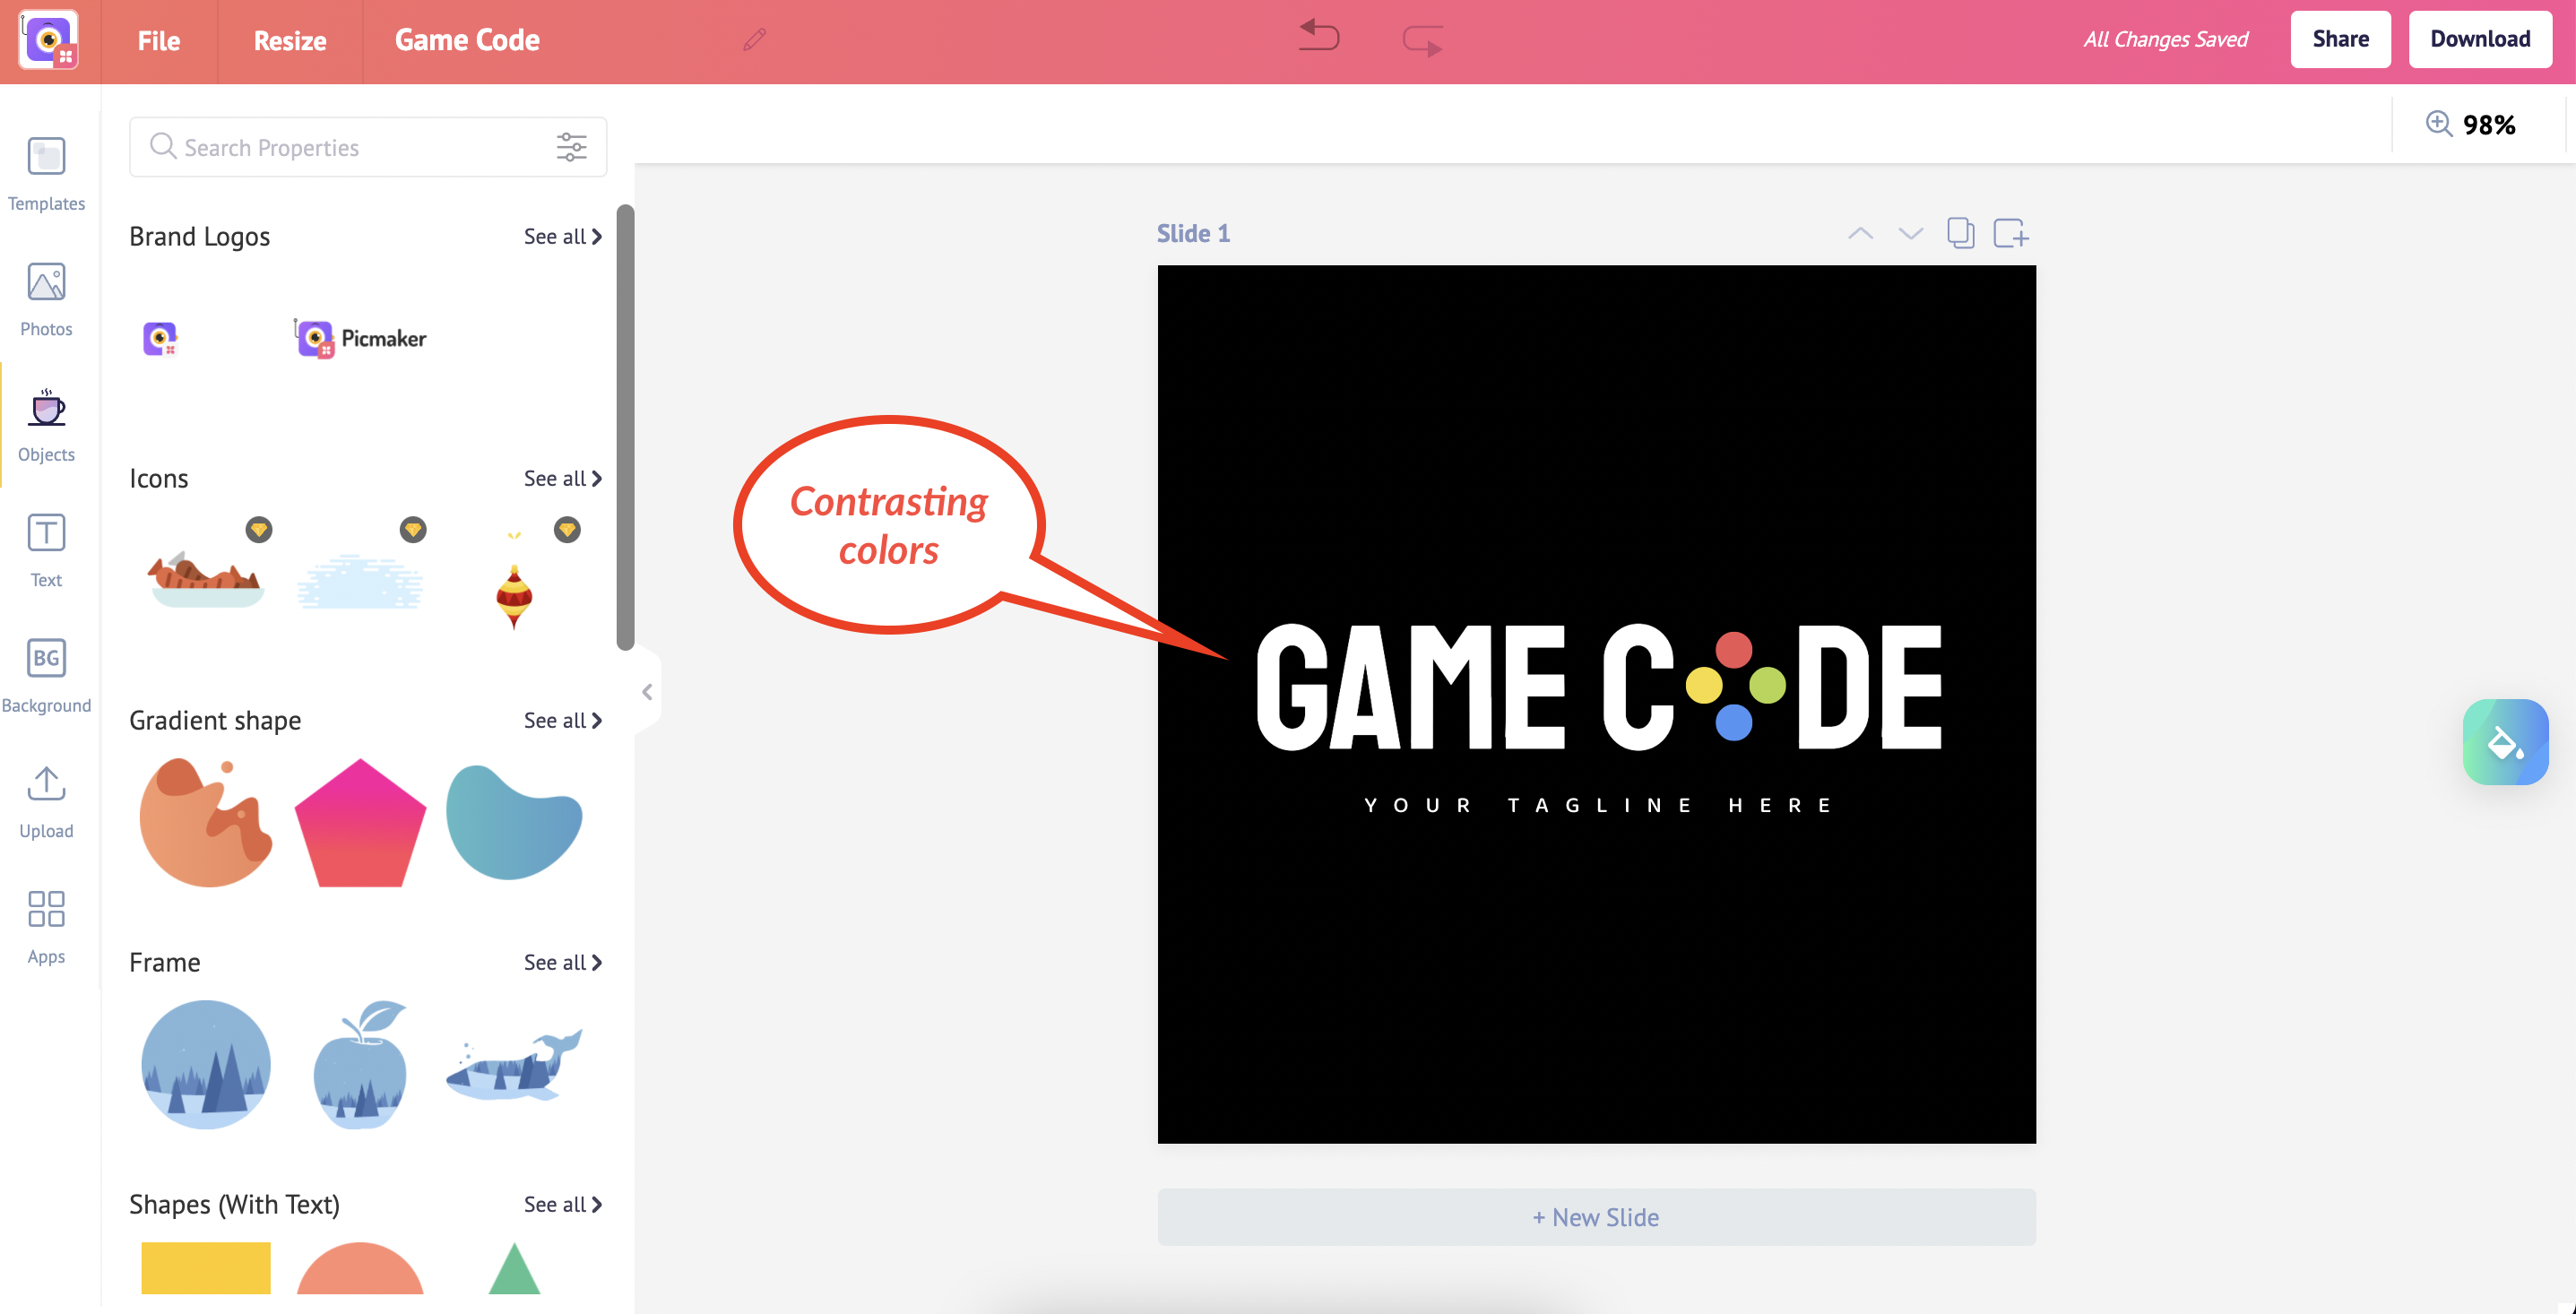Viewport: 2576px width, 1314px height.
Task: Click the Search Properties input field
Action: pos(352,148)
